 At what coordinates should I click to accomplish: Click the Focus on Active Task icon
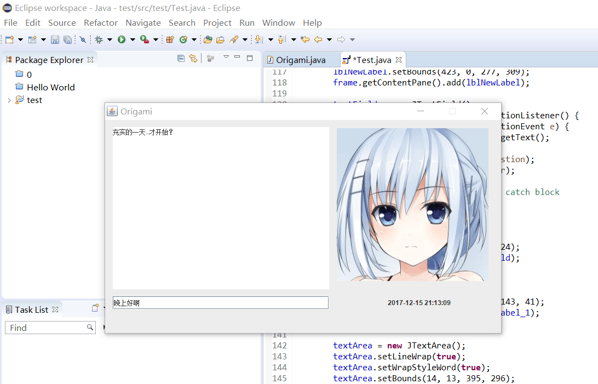point(210,59)
